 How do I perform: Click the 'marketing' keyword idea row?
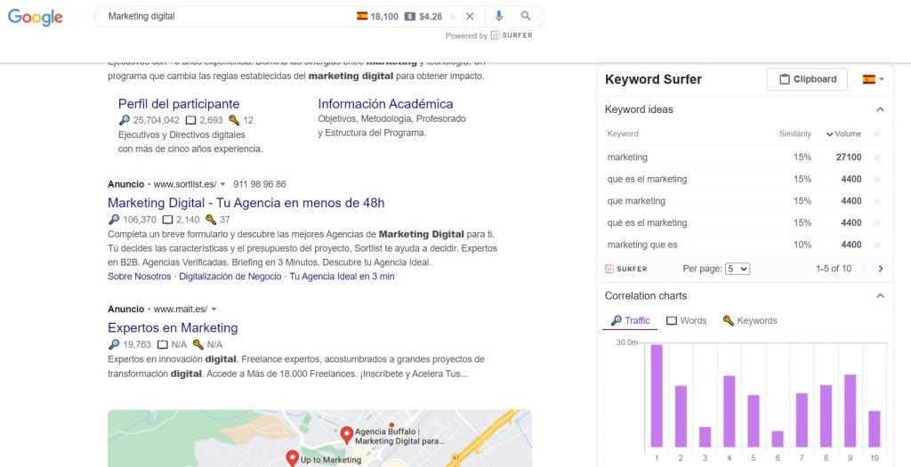click(x=745, y=157)
